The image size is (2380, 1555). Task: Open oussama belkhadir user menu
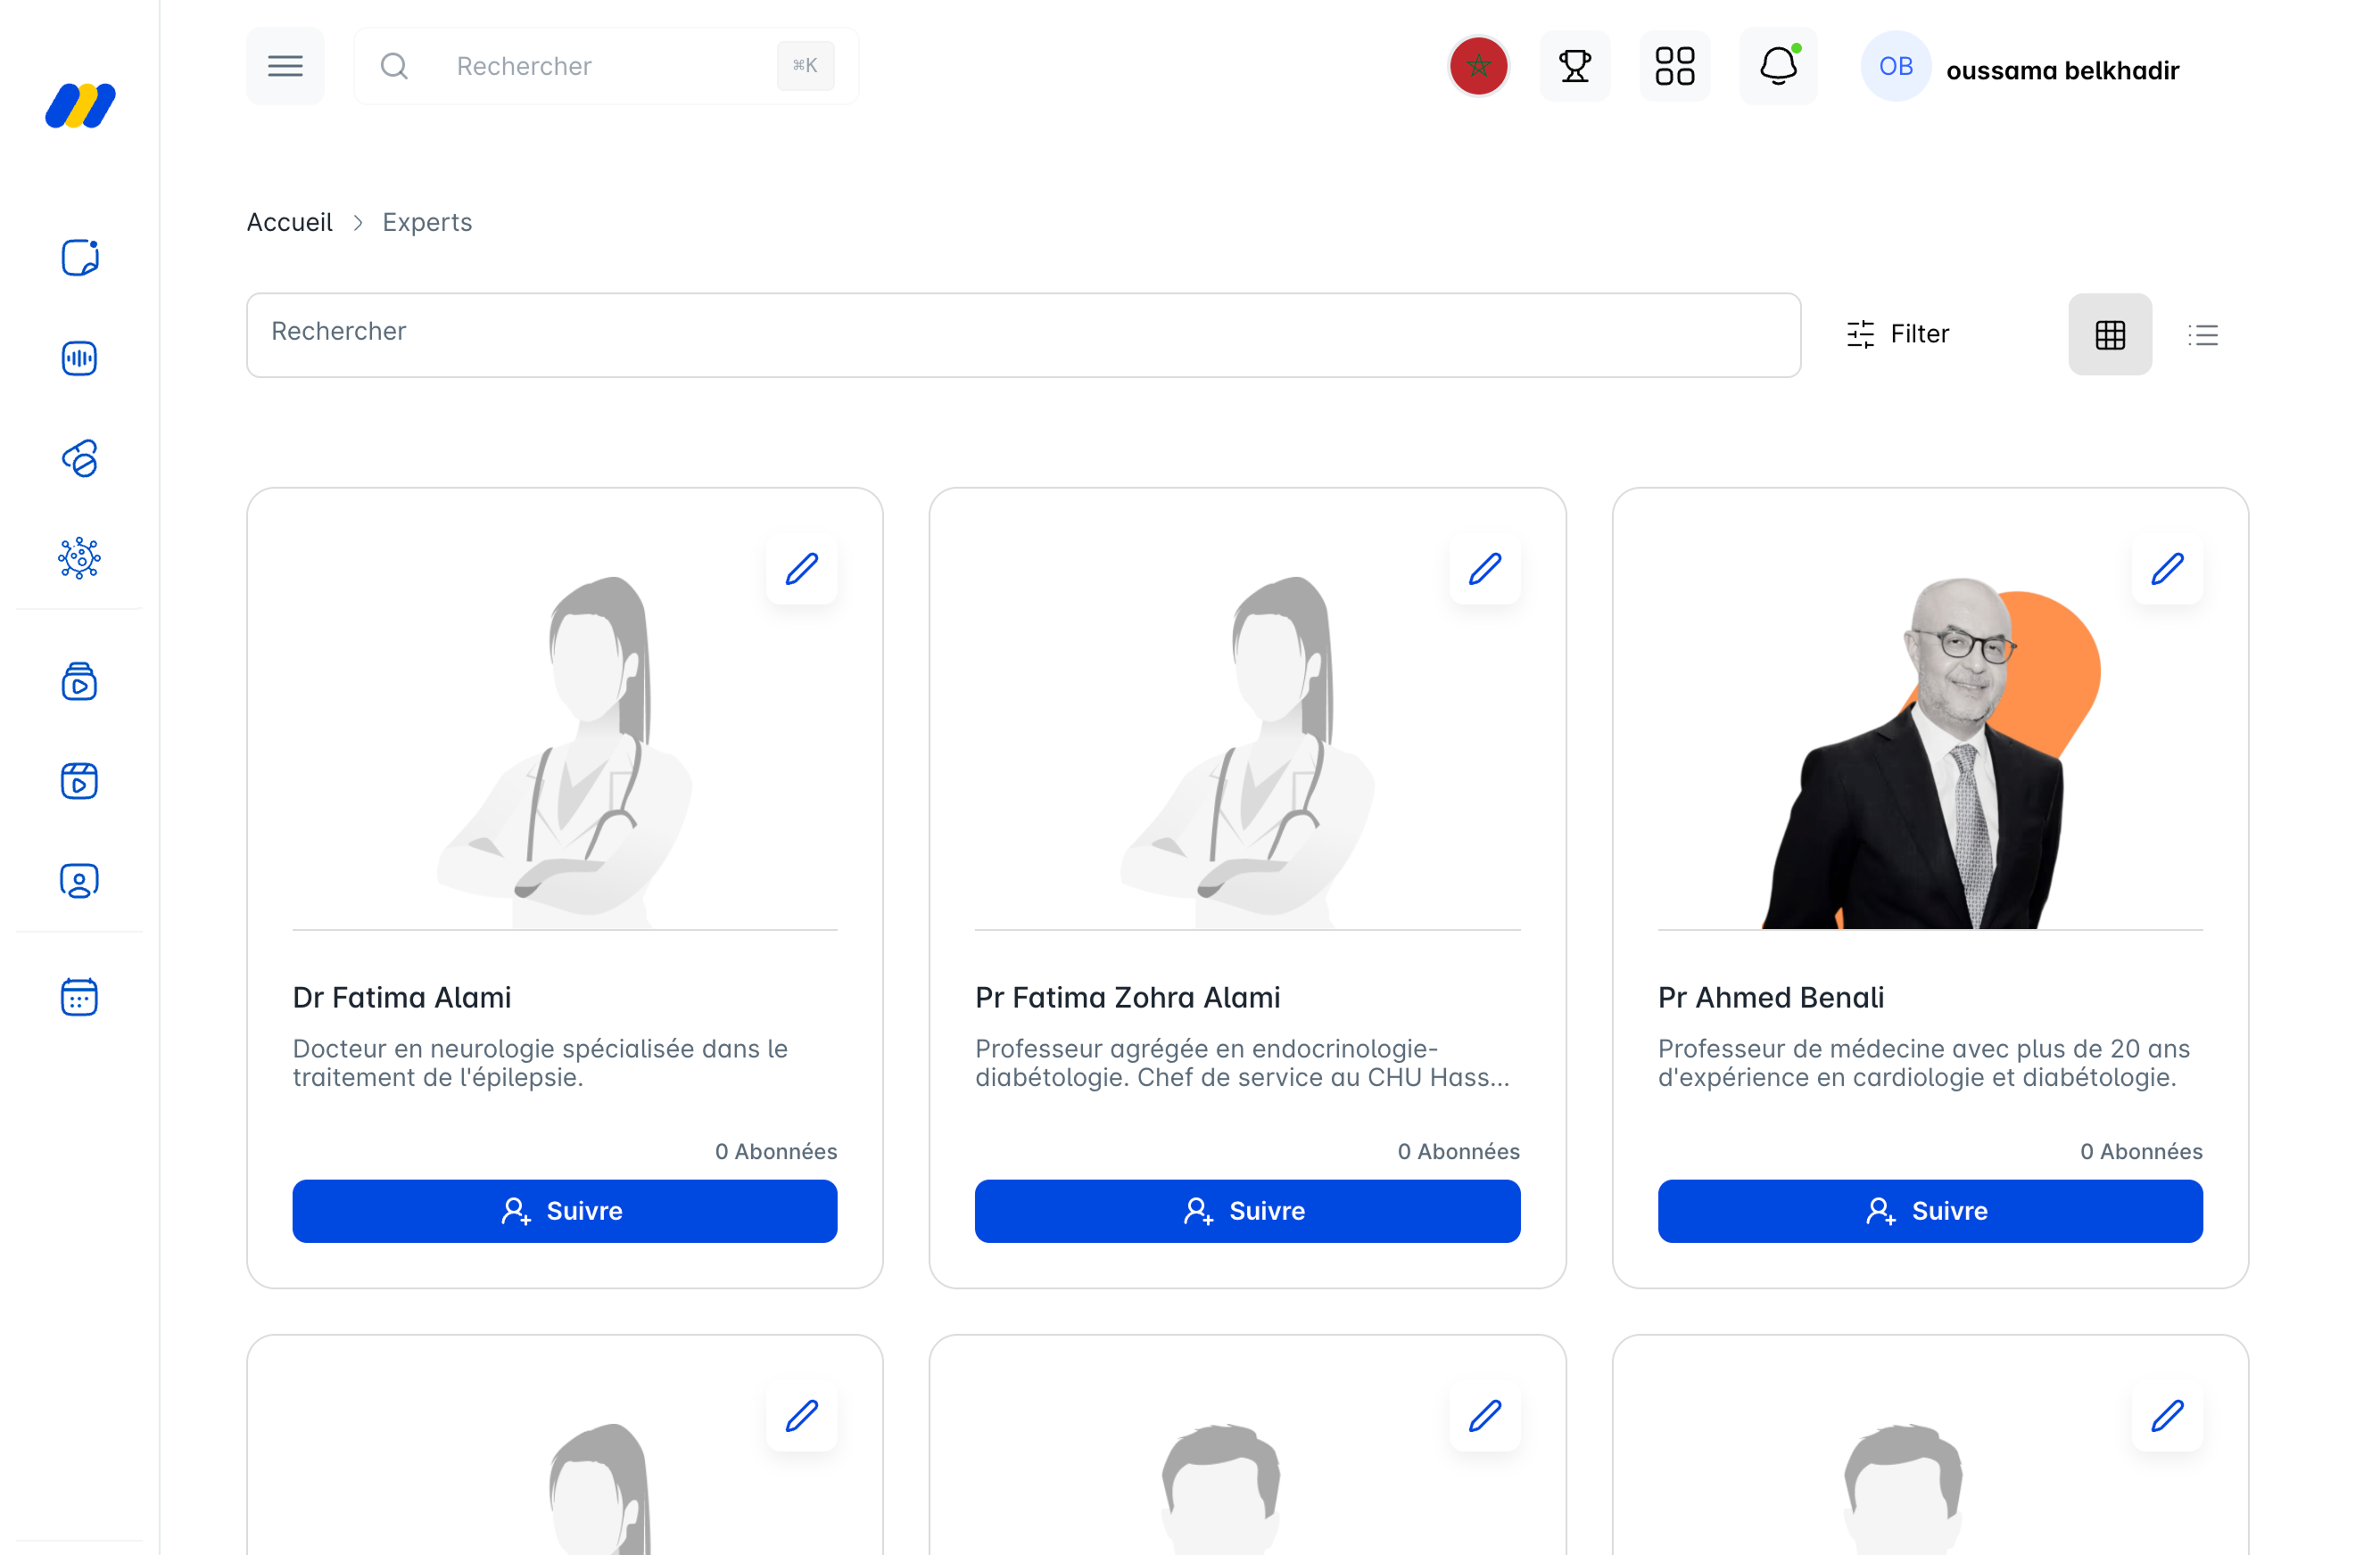pyautogui.click(x=2061, y=70)
